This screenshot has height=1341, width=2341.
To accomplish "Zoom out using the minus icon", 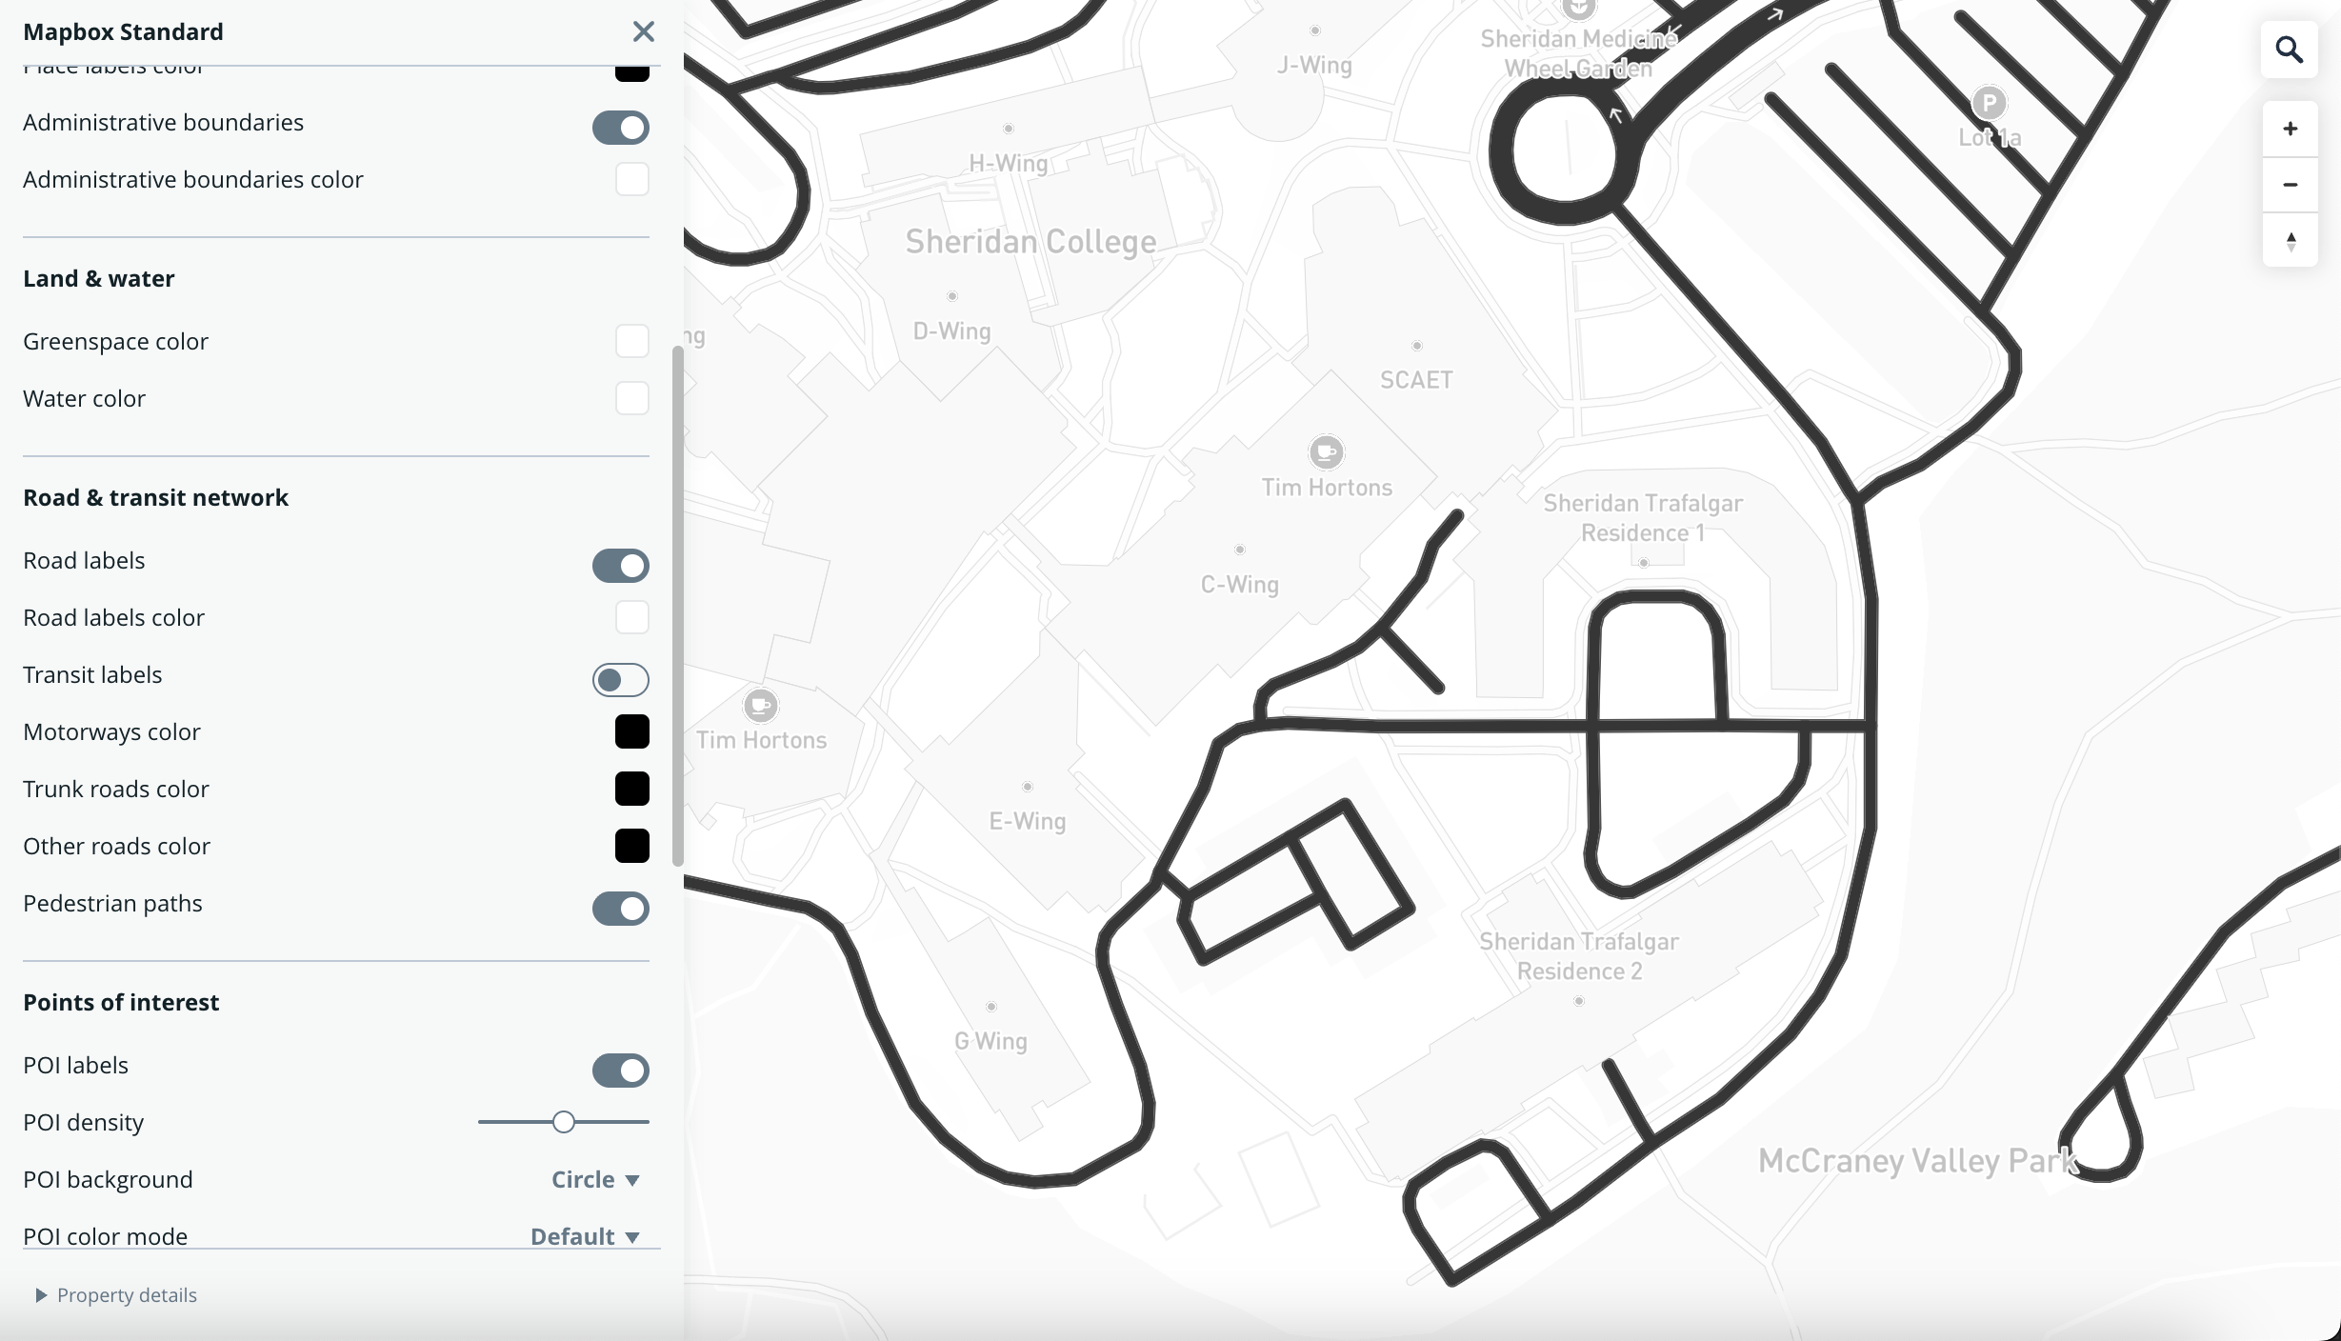I will pyautogui.click(x=2290, y=185).
